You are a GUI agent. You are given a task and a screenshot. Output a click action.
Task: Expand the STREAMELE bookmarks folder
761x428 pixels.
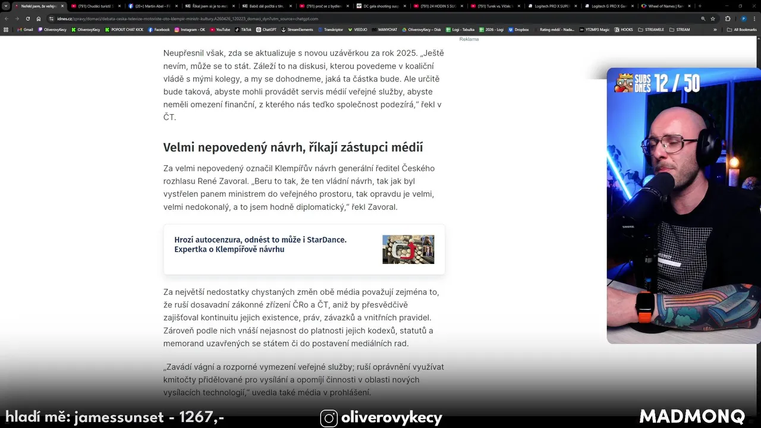pyautogui.click(x=651, y=30)
